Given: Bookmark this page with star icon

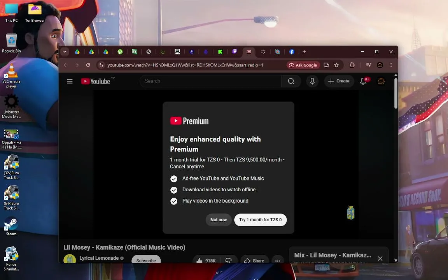Looking at the screenshot, I should (336, 65).
